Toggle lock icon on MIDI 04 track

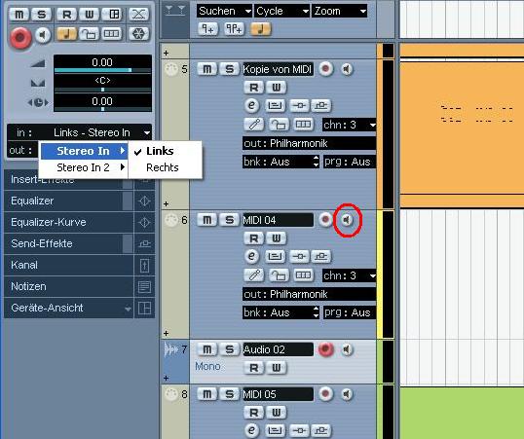point(279,275)
